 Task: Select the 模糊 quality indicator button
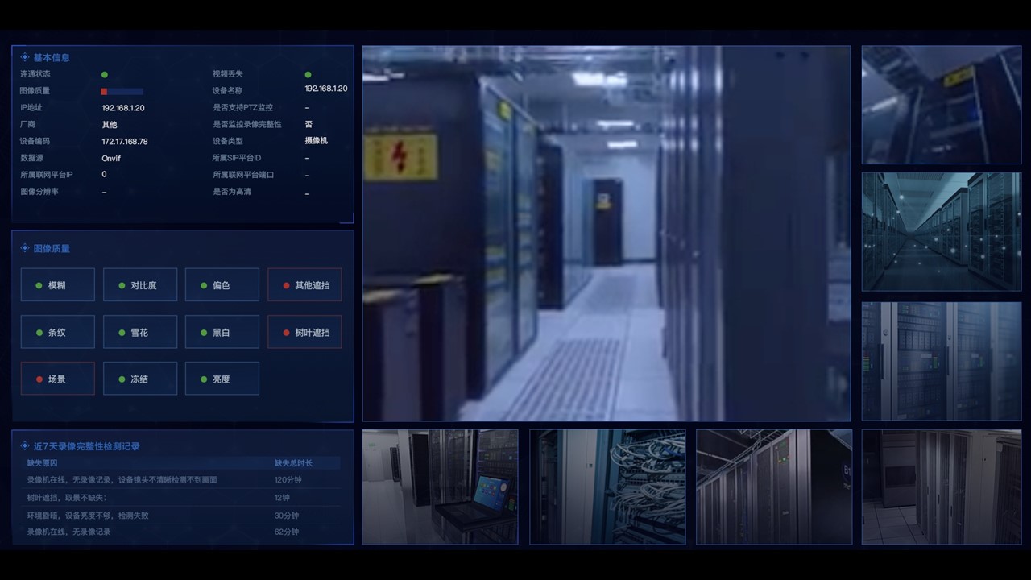click(57, 285)
